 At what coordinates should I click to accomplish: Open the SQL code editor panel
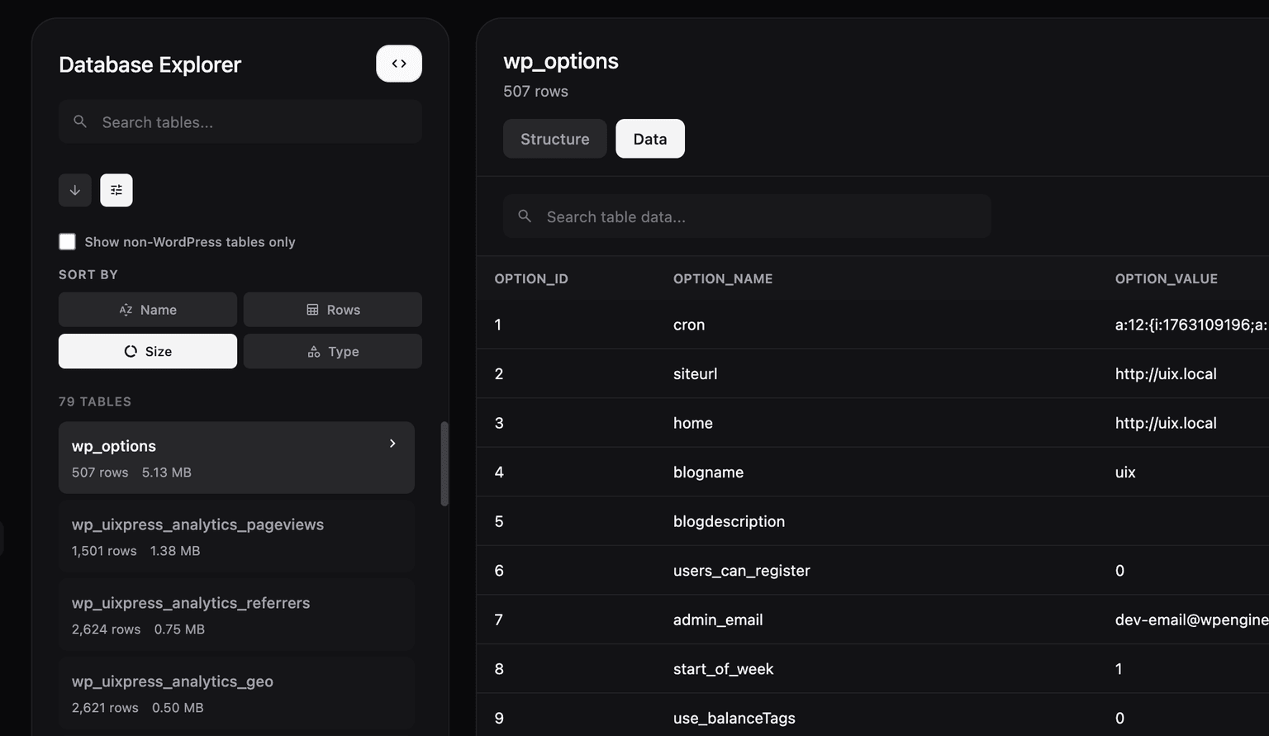click(399, 63)
